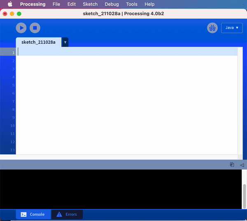The height and width of the screenshot is (221, 247).
Task: Open the Java mode dropdown
Action: tap(232, 28)
